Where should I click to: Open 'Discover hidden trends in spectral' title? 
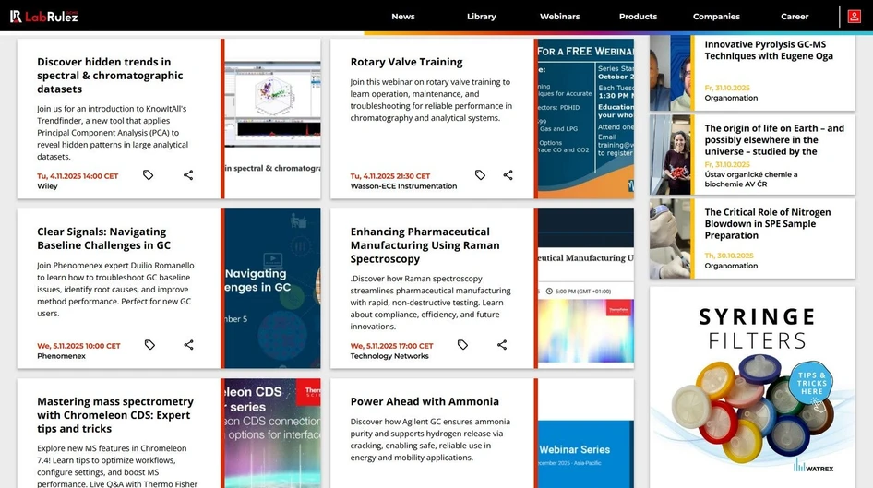pyautogui.click(x=110, y=75)
